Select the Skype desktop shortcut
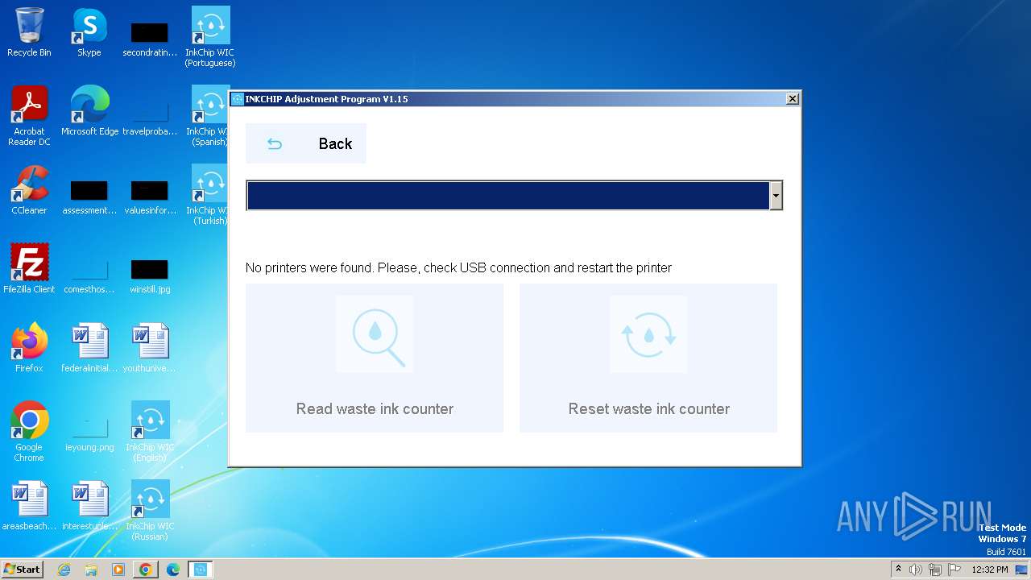This screenshot has height=580, width=1031. coord(89,32)
